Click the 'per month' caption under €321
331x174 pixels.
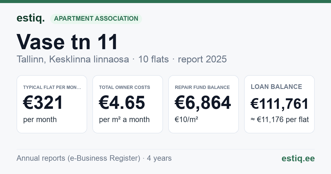pyautogui.click(x=40, y=120)
